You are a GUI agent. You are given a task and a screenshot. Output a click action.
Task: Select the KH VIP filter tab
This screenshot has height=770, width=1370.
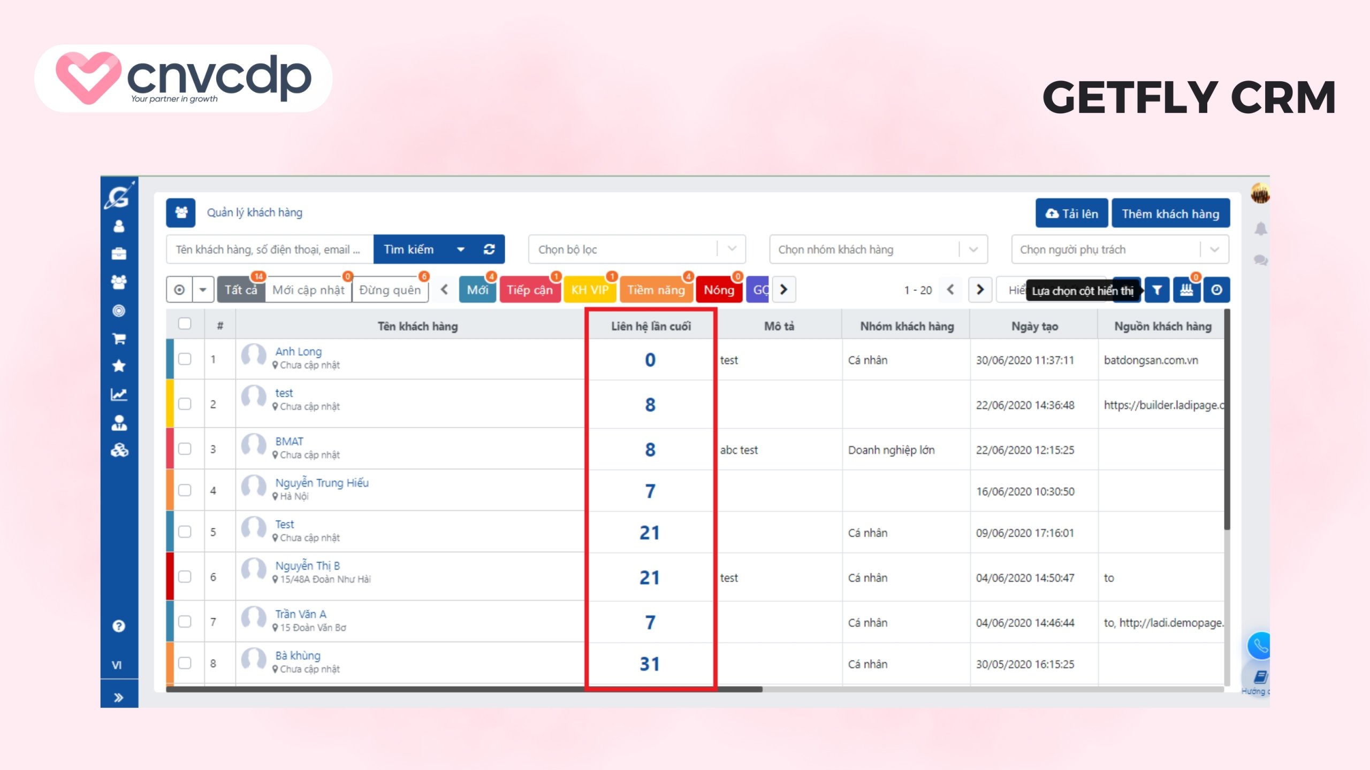[x=590, y=290]
